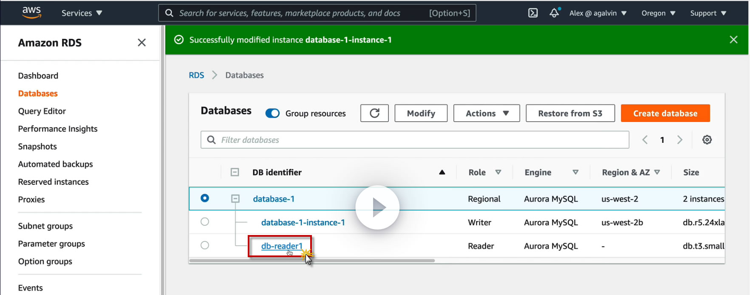Click page number 1 in pagination
Screen dimensions: 750x295
coord(662,140)
